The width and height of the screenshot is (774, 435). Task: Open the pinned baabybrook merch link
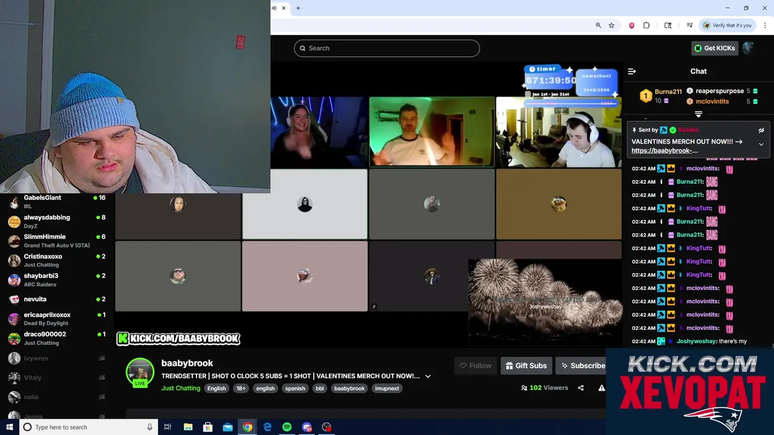665,150
